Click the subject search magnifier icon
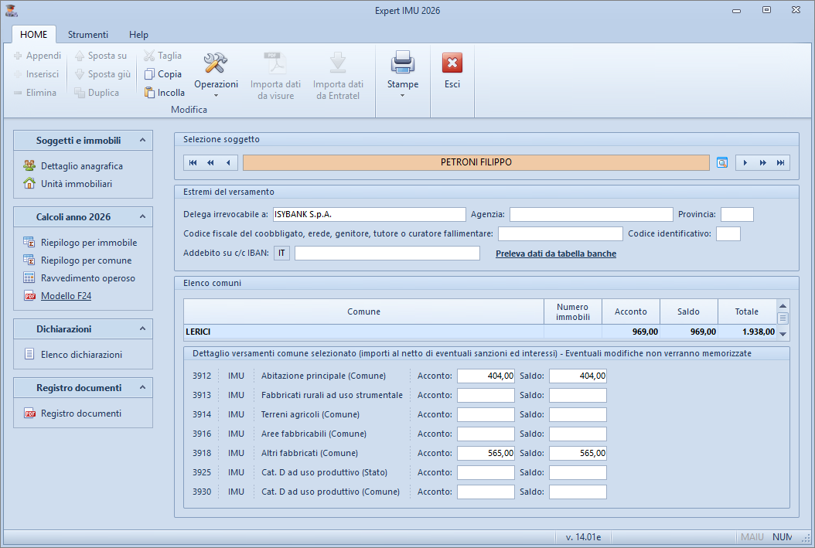815x548 pixels. pyautogui.click(x=722, y=162)
